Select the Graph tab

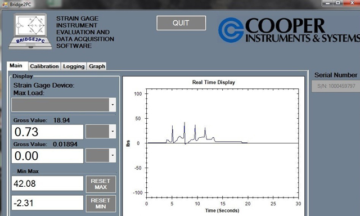[97, 66]
